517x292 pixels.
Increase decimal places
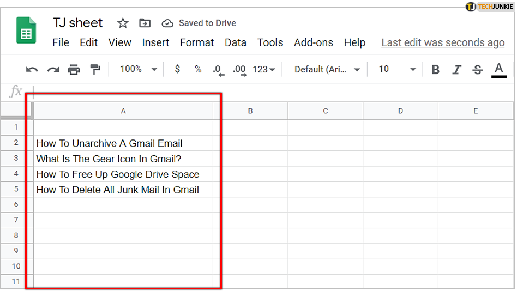[239, 70]
